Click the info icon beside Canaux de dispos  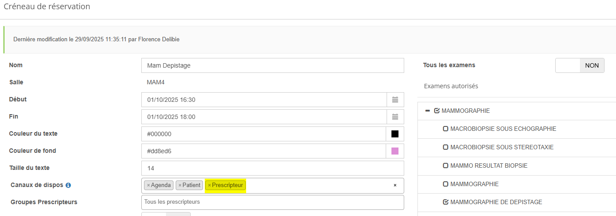pos(68,185)
